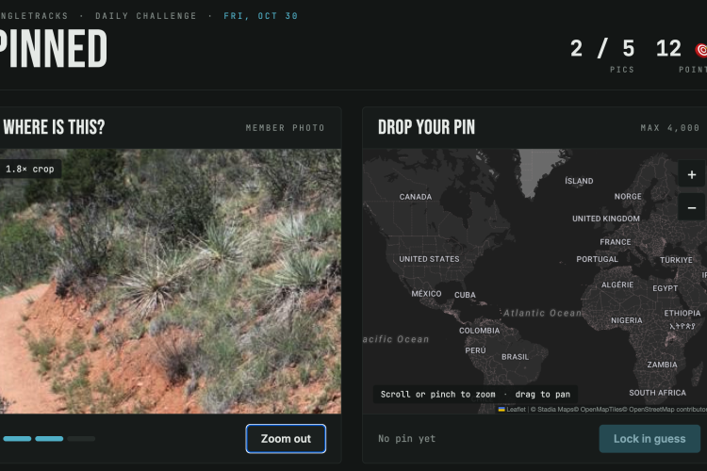Viewport: 707px width, 471px height.
Task: Open the Leaflet attribution link
Action: [512, 409]
